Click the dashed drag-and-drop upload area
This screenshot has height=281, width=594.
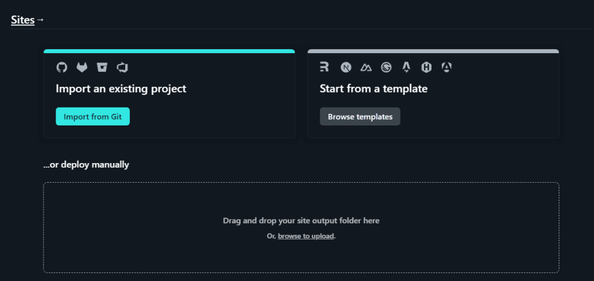point(301,227)
